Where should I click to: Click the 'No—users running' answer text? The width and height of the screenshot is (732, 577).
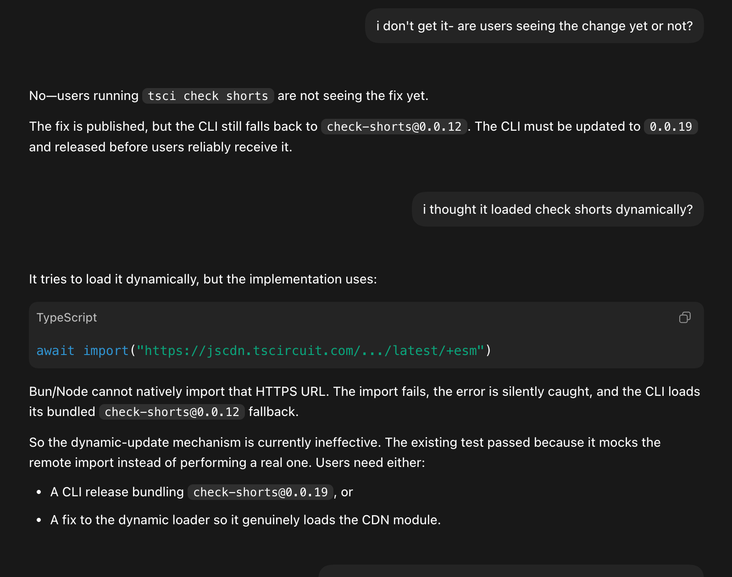(x=83, y=95)
